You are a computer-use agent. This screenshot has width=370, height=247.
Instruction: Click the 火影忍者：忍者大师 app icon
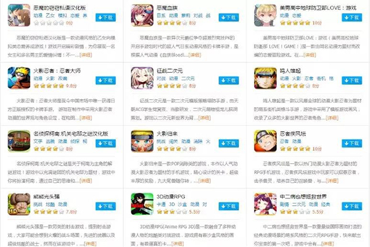point(19,78)
